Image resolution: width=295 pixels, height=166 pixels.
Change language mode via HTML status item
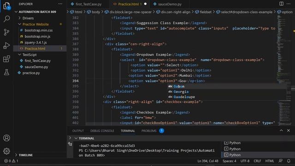(270, 161)
